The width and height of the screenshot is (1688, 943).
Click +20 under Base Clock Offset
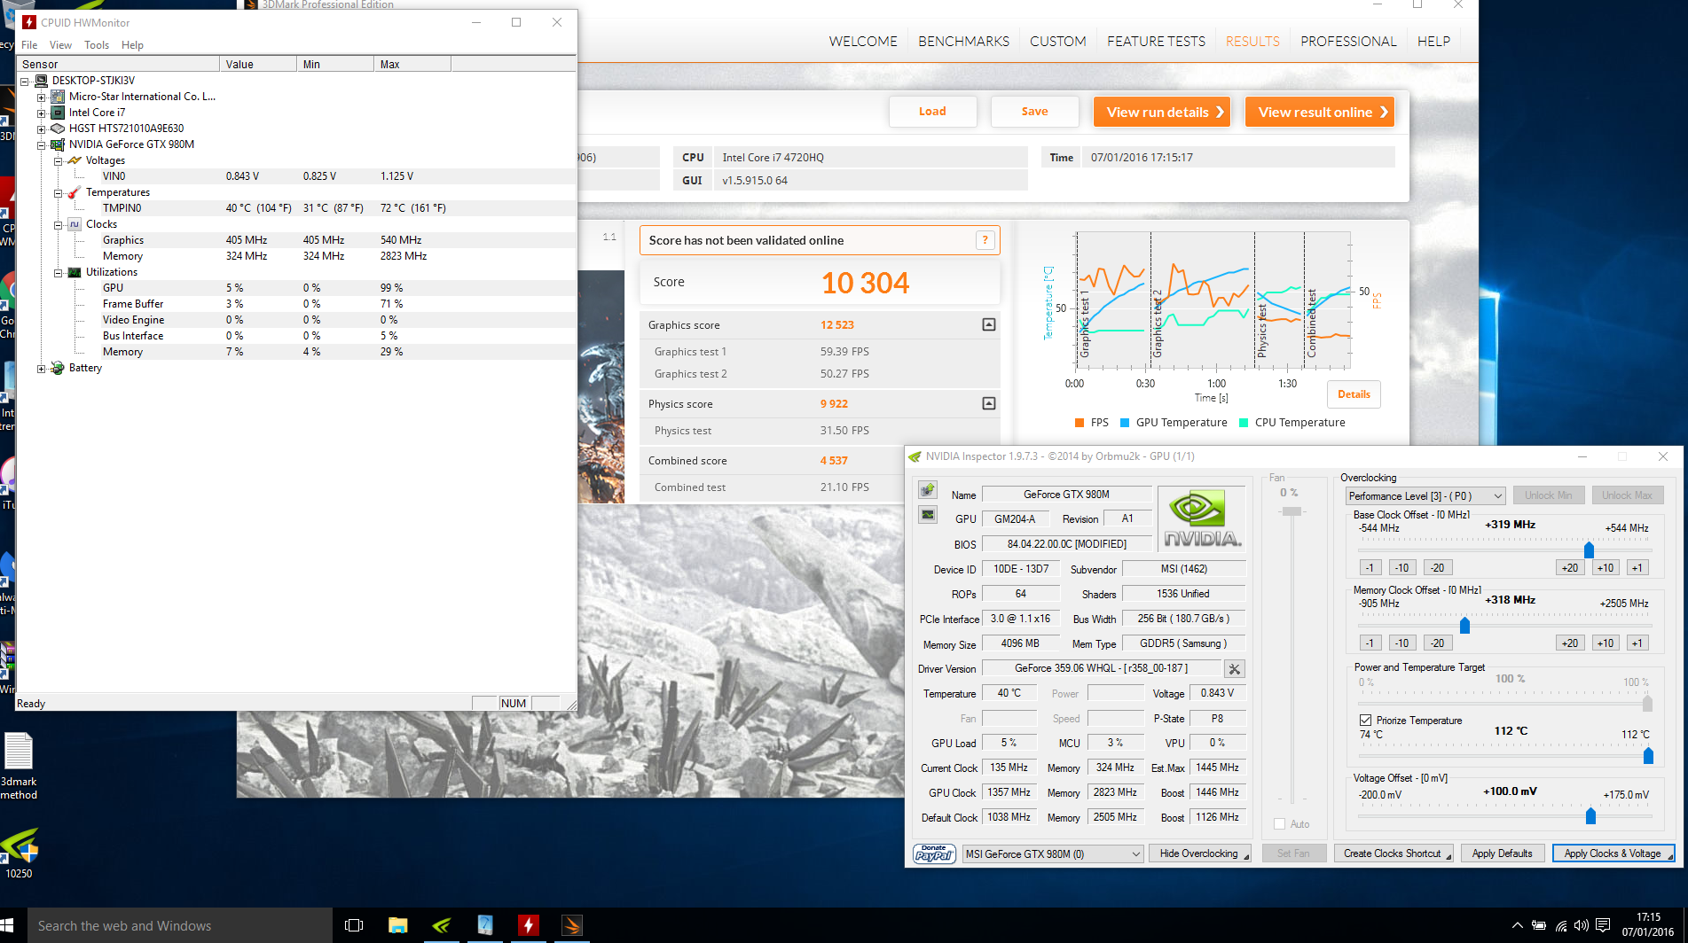click(x=1569, y=568)
